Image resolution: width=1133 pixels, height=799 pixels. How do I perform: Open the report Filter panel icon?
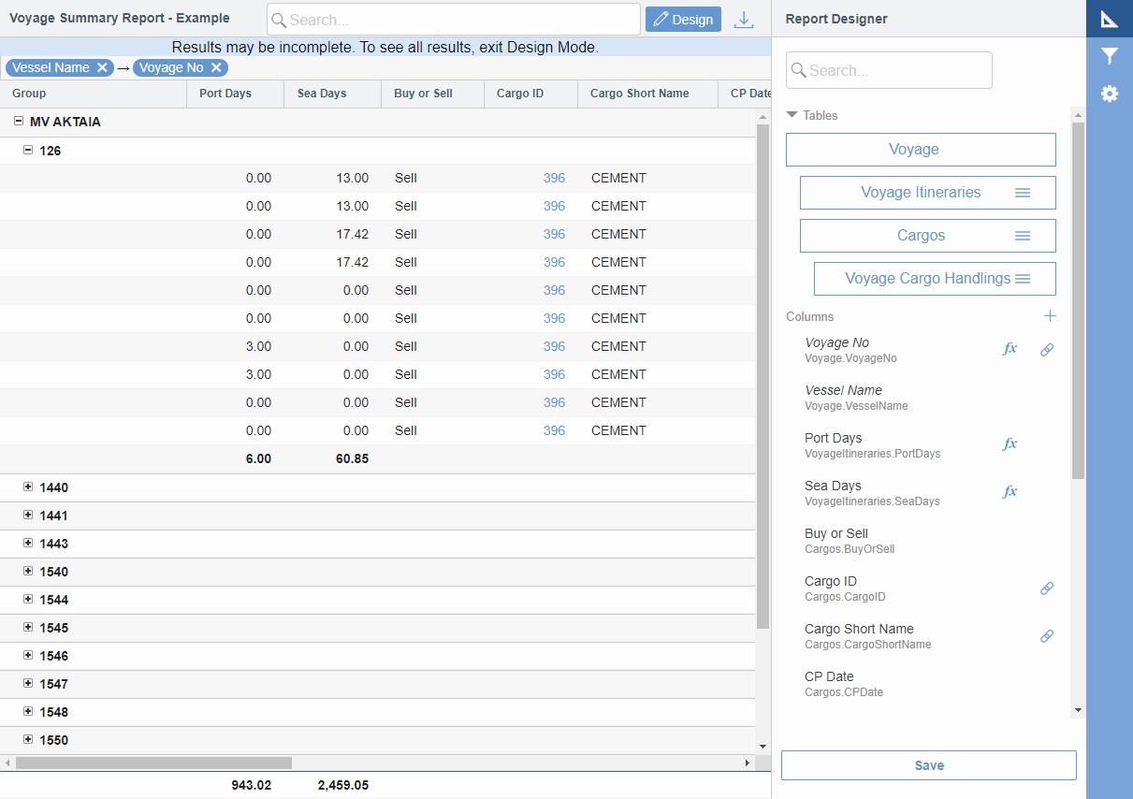click(x=1109, y=56)
